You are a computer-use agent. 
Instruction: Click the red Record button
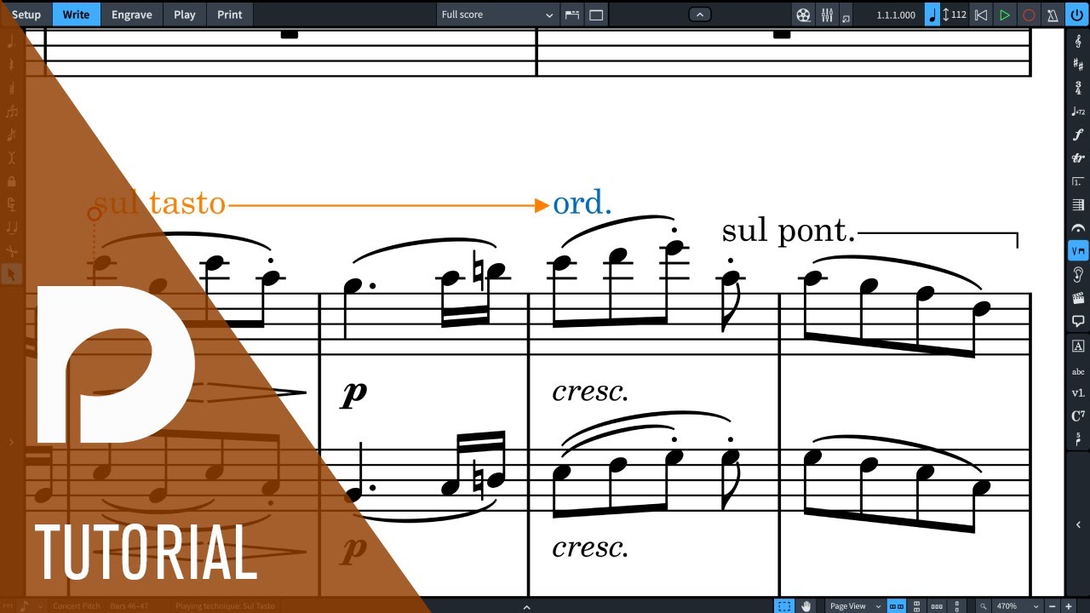1029,14
